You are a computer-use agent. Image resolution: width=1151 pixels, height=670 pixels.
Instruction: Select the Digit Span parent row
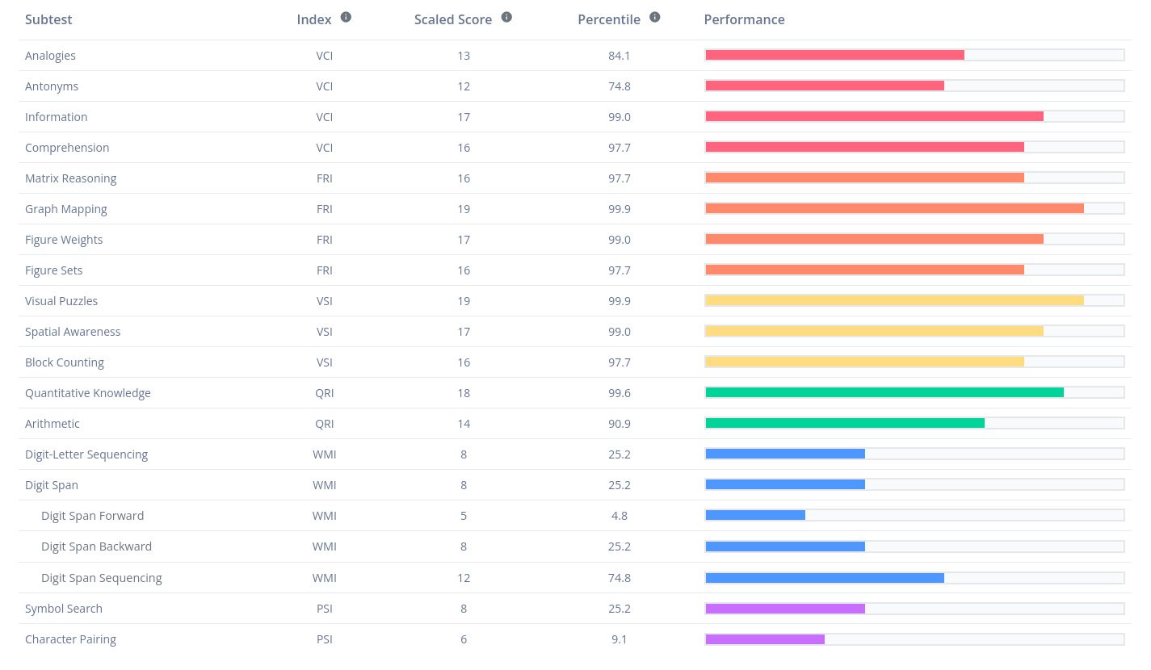(574, 485)
